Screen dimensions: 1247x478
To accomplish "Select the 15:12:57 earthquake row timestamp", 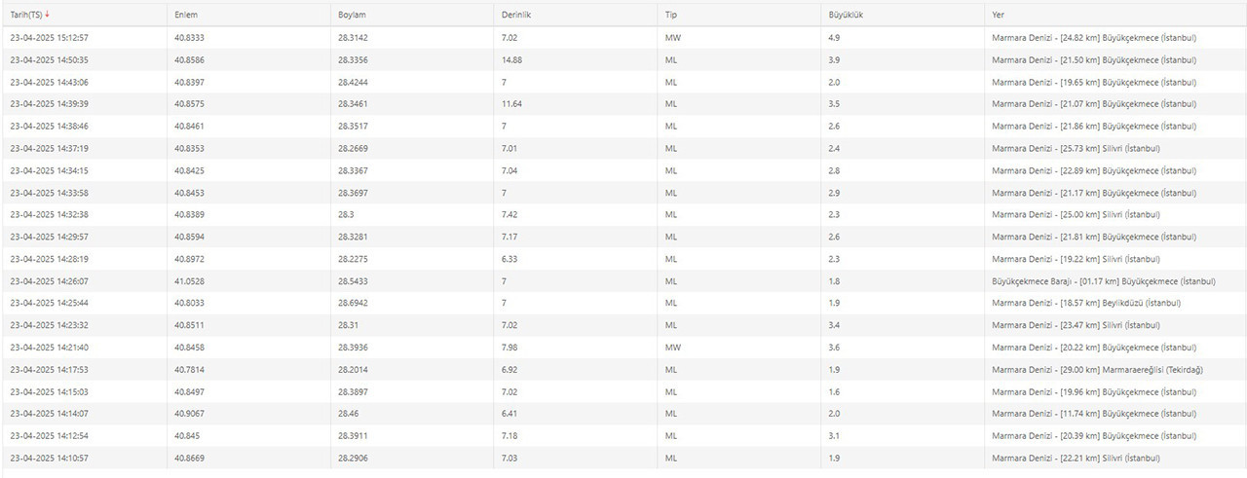I will pos(50,38).
